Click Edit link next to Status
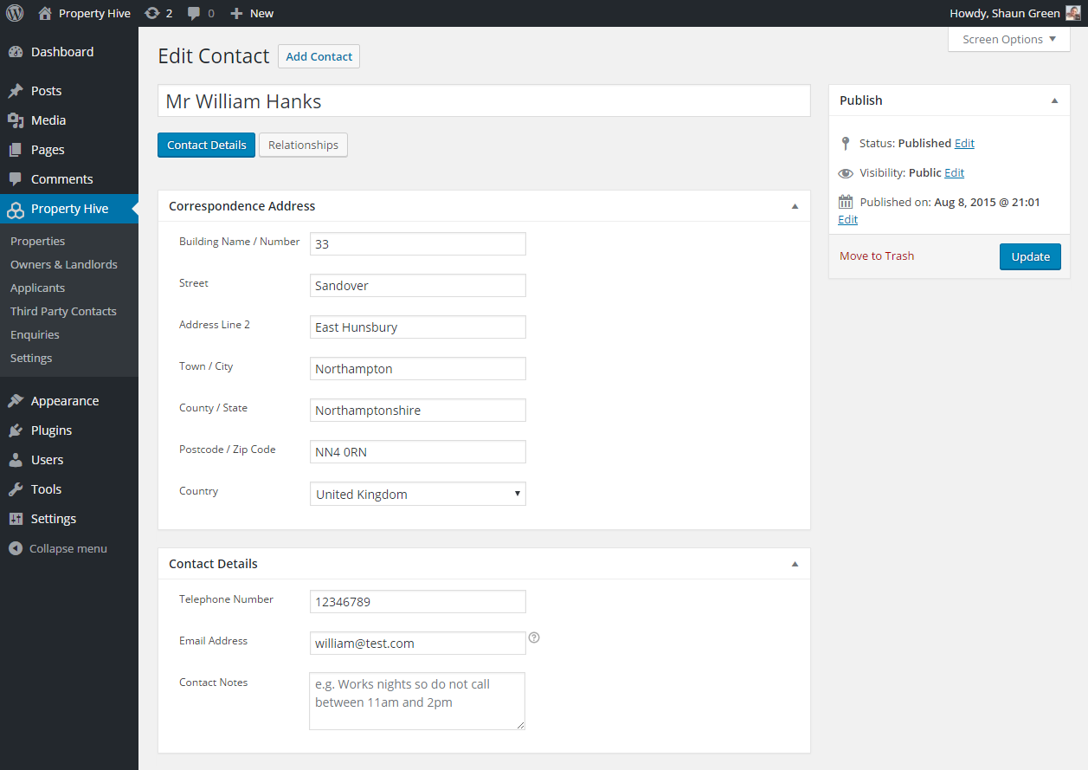1088x770 pixels. pyautogui.click(x=964, y=143)
